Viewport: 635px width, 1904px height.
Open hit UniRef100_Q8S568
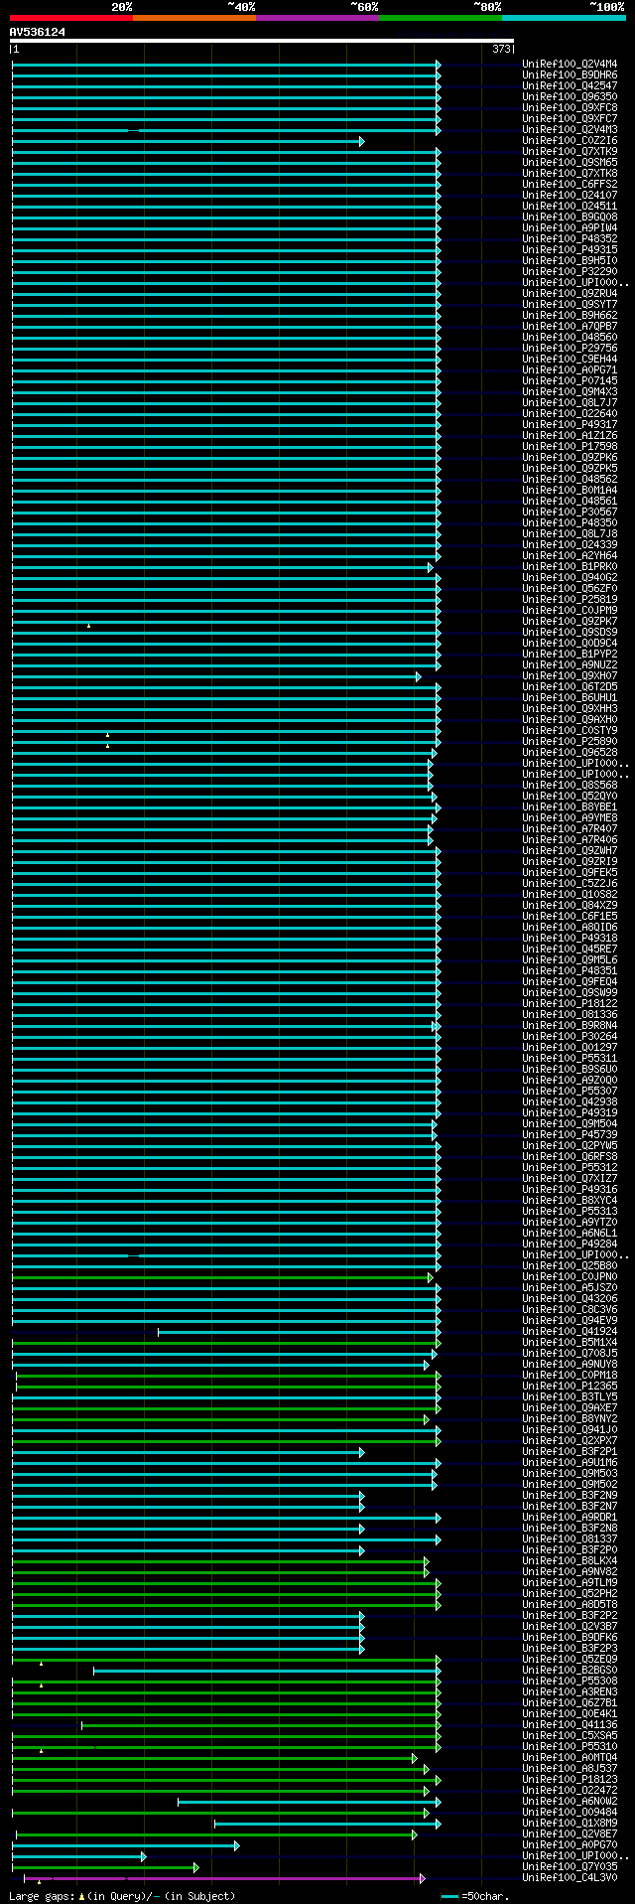pos(571,785)
